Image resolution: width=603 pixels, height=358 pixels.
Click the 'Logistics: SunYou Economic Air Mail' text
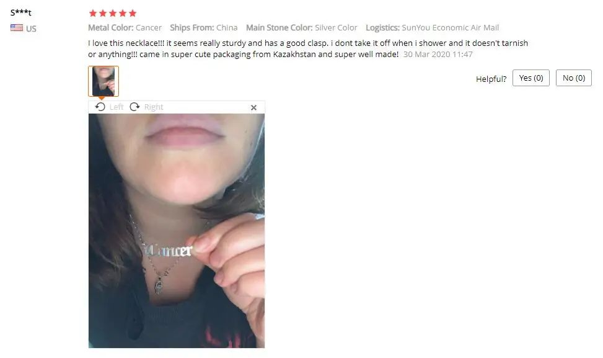coord(432,28)
